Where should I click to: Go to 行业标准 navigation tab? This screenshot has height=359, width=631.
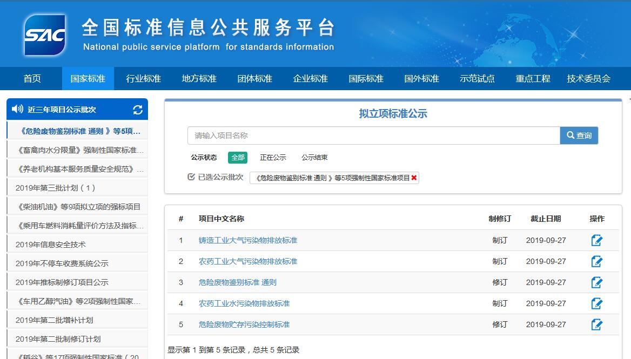point(143,79)
